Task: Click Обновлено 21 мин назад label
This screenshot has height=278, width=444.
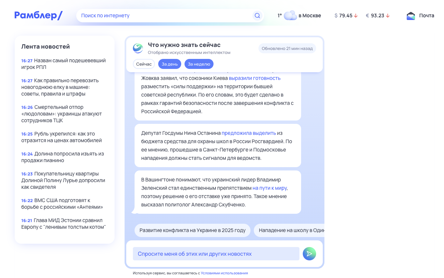Action: tap(287, 48)
